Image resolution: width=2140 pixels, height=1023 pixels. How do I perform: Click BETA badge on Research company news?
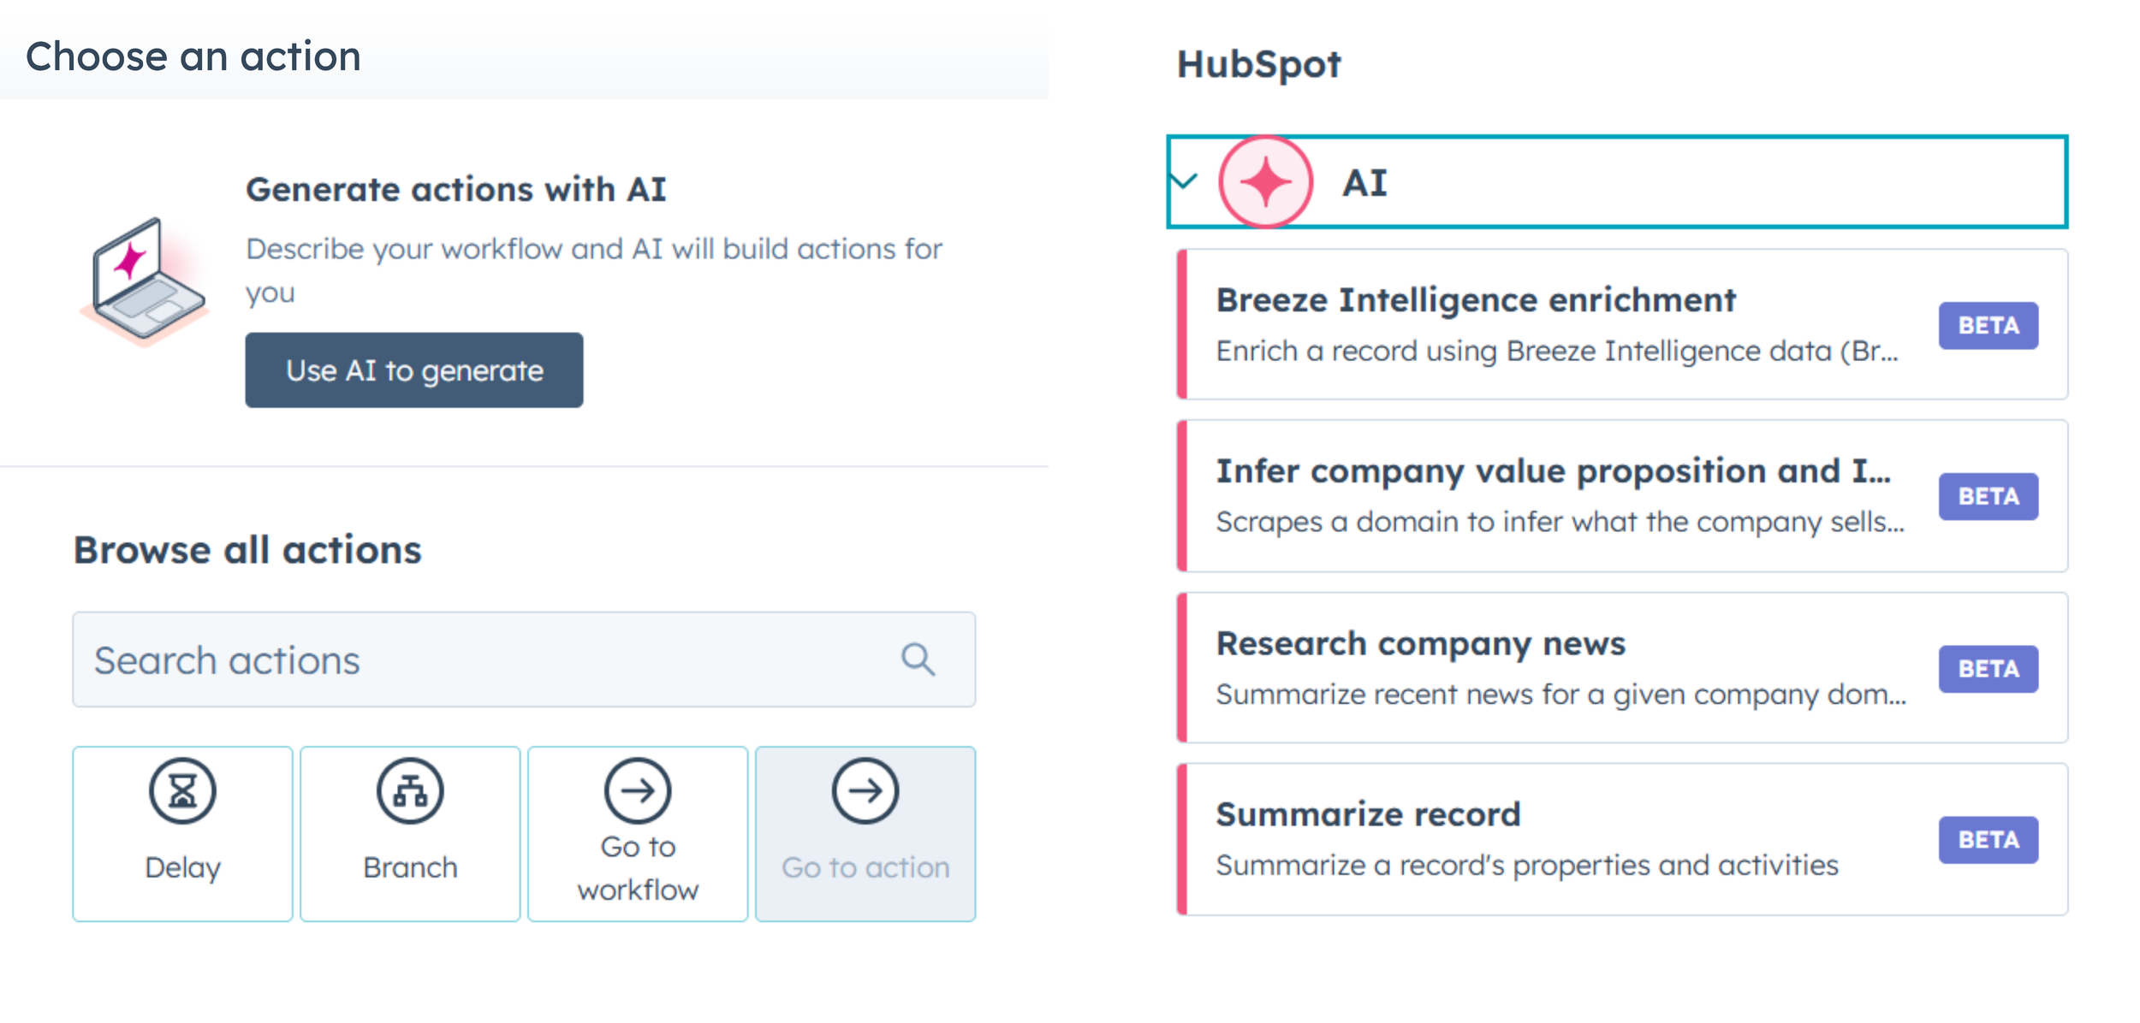pos(1988,669)
